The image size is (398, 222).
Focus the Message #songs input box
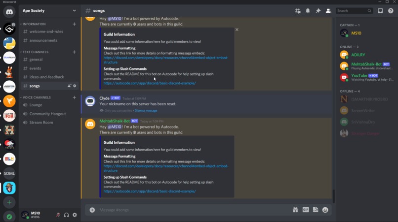tap(194, 210)
